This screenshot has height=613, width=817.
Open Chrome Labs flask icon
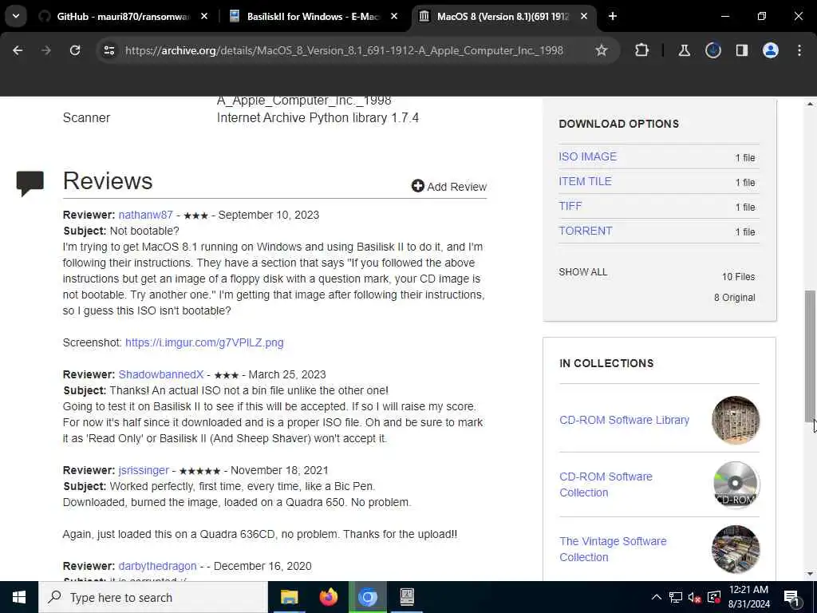click(x=684, y=50)
